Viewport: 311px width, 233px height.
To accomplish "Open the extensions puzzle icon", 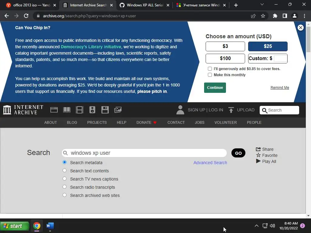I will pyautogui.click(x=275, y=16).
